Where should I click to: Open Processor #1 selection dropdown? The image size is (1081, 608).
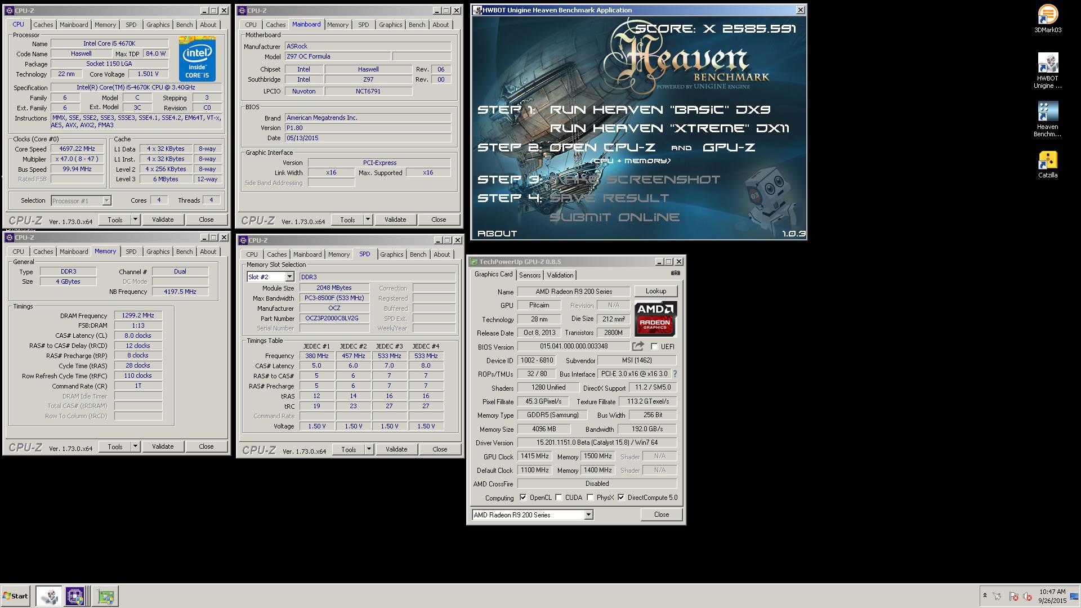(106, 201)
